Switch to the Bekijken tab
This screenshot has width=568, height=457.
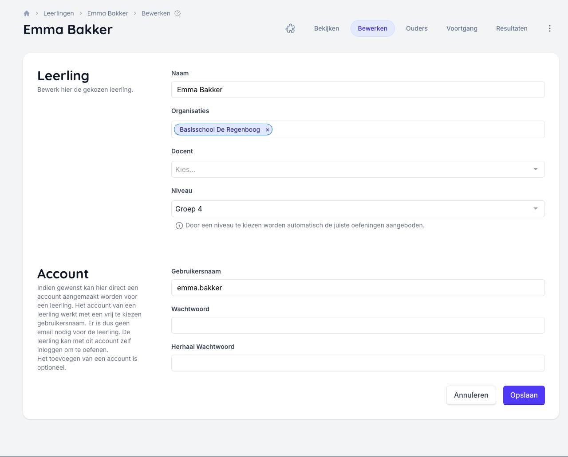pos(327,28)
